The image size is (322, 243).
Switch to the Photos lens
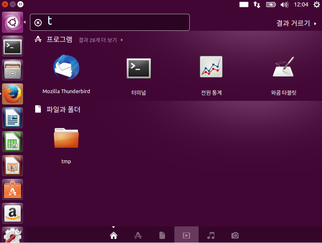[235, 235]
